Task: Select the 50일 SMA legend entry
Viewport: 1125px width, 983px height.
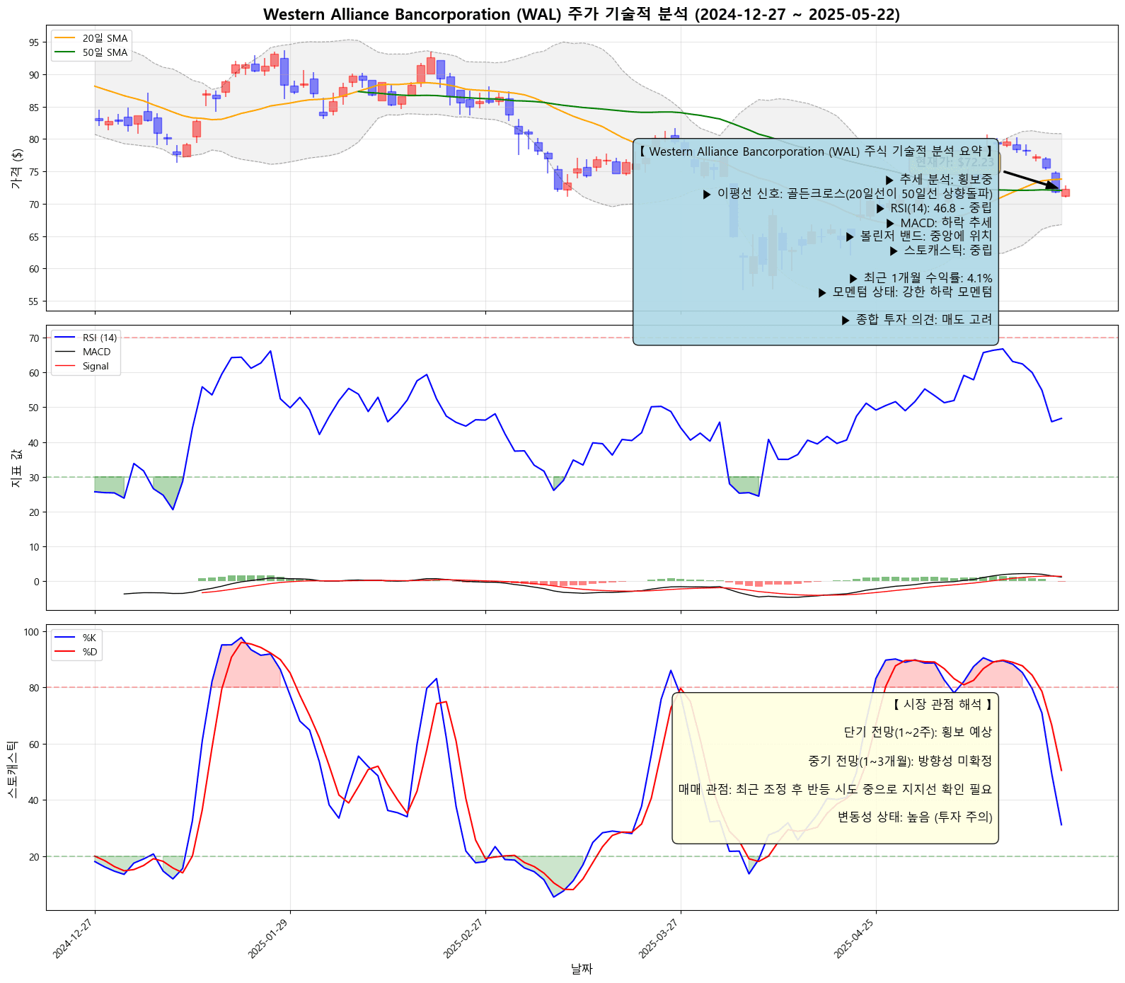Action: click(91, 52)
